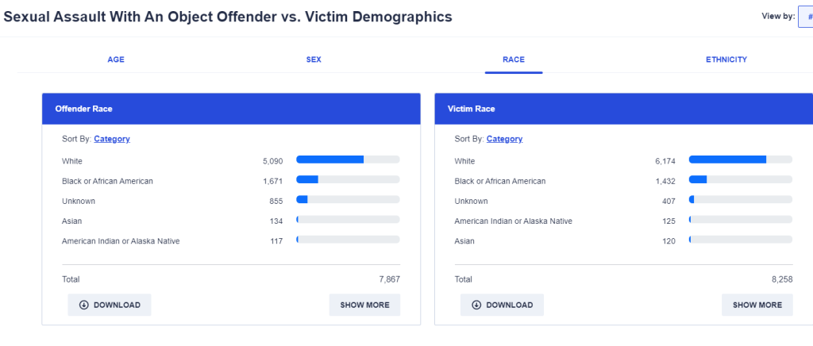Click victim American Indian or Alaska Native bar
Screen dimensions: 813x346
tap(740, 219)
